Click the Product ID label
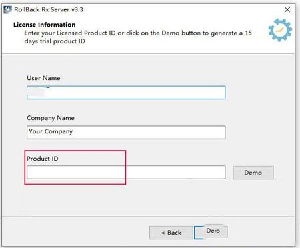The image size is (300, 248). 43,159
